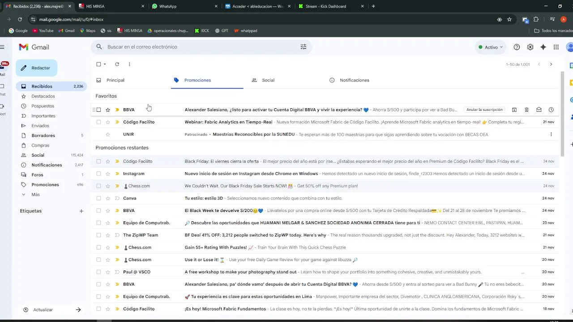
Task: Click Anular la suscripción button
Action: [484, 110]
